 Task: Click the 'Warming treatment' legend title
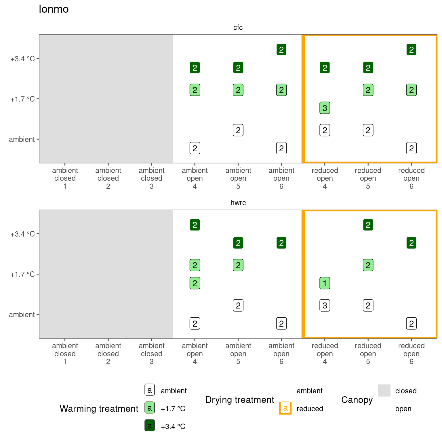(99, 409)
